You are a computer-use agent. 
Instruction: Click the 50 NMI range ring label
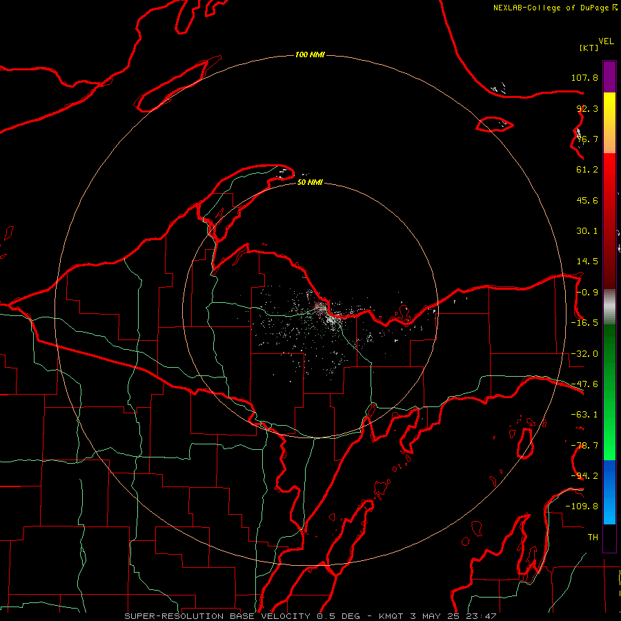click(310, 182)
